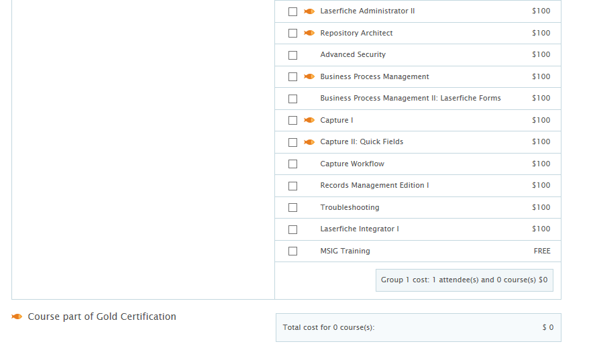Select the Laserfiche Integrator I checkbox

coord(293,229)
